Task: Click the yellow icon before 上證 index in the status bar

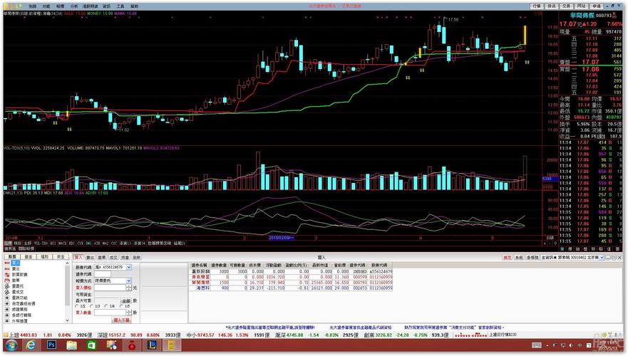Action: pyautogui.click(x=6, y=335)
